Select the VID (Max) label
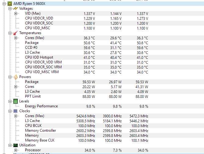The image size is (204, 154). [x=33, y=13]
